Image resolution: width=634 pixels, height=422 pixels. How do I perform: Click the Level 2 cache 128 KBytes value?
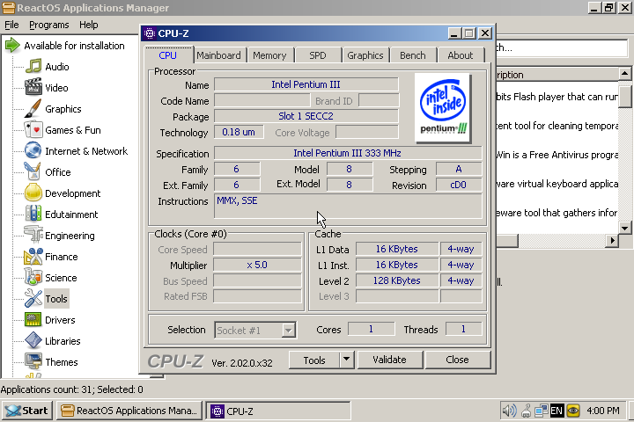396,280
